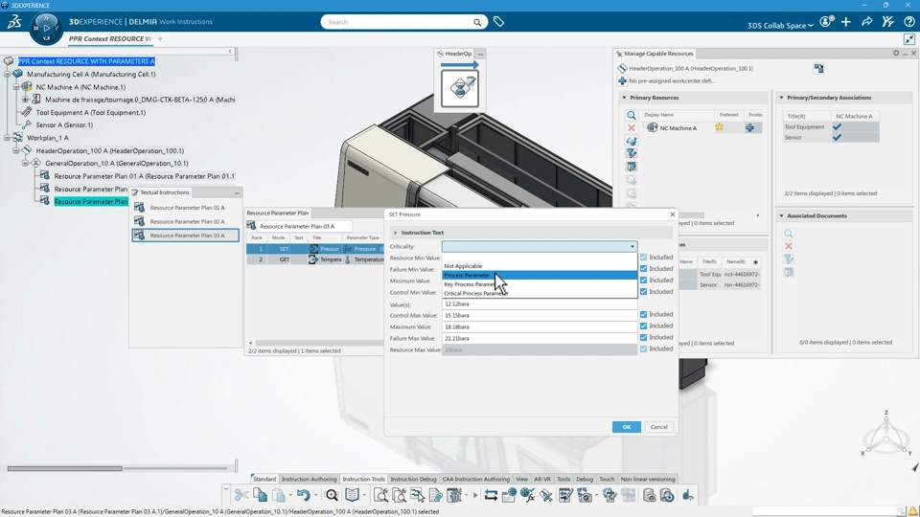920x517 pixels.
Task: Collapse the tree panel with arrow
Action: (230, 52)
